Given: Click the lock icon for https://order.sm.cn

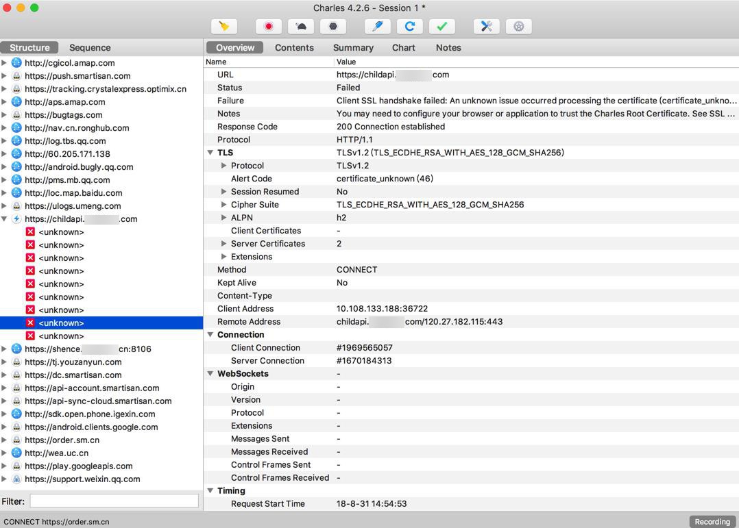Looking at the screenshot, I should [x=16, y=440].
